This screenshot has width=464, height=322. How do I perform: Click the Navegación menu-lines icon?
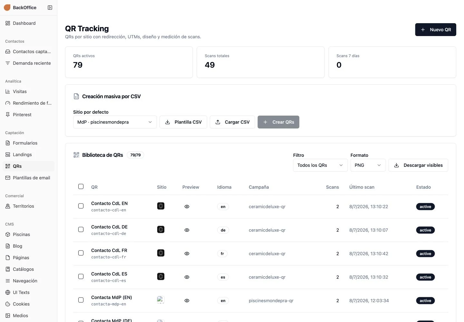[8, 281]
